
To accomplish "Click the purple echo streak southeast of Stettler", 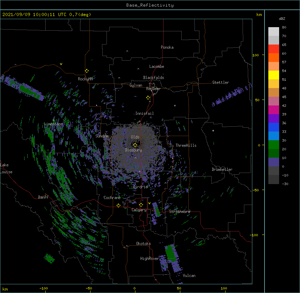I will (x=230, y=96).
